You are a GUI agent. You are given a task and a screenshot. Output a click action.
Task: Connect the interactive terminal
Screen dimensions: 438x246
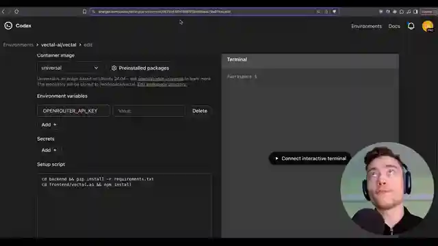tap(310, 159)
